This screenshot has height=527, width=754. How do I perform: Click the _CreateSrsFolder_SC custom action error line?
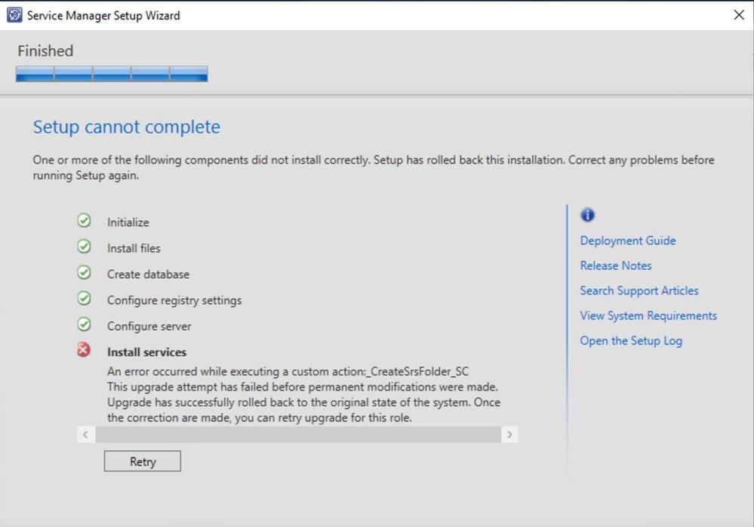(288, 372)
